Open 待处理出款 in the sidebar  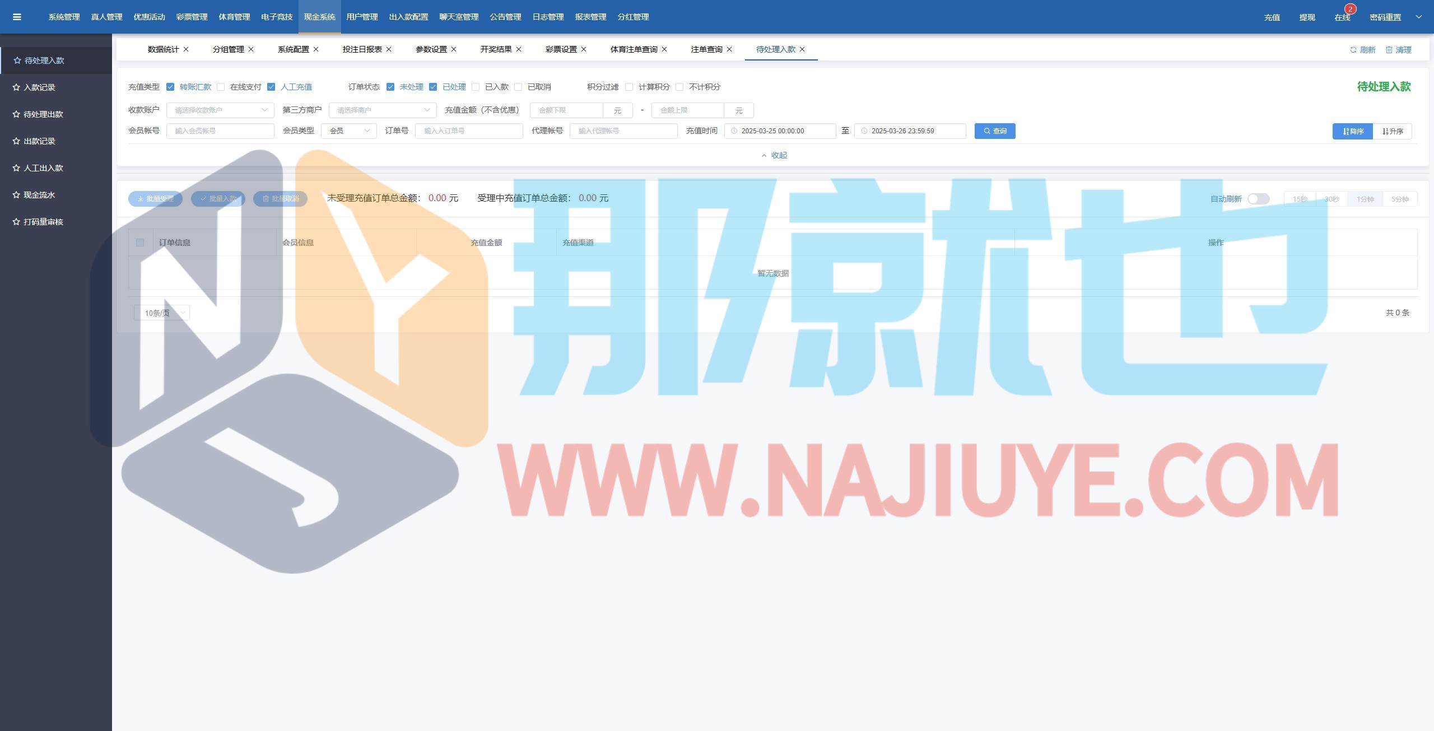[x=43, y=114]
